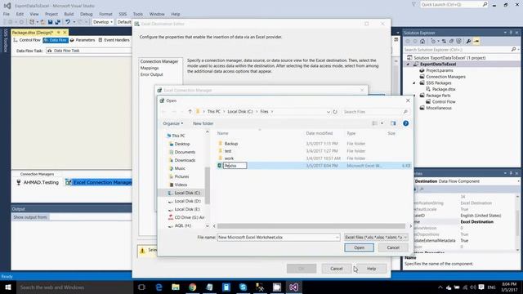The height and width of the screenshot is (294, 523).
Task: Click the Name column header
Action: click(x=223, y=133)
